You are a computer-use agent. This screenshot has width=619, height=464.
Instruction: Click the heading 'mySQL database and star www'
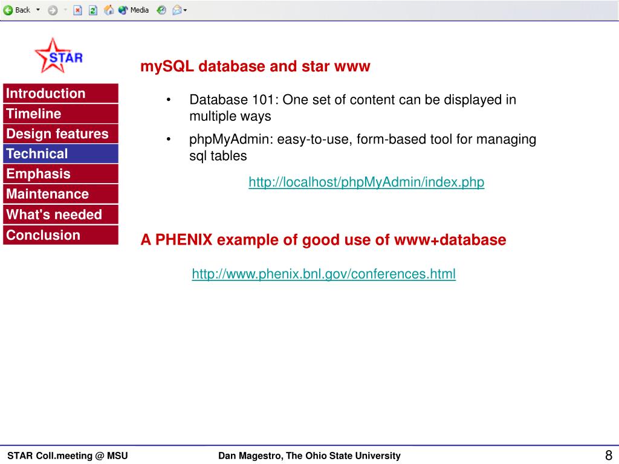[255, 66]
